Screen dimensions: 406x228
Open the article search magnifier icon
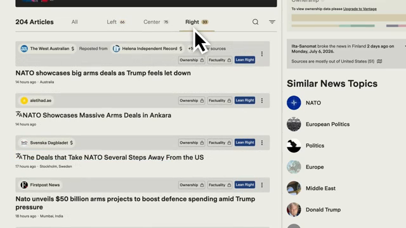coord(255,22)
